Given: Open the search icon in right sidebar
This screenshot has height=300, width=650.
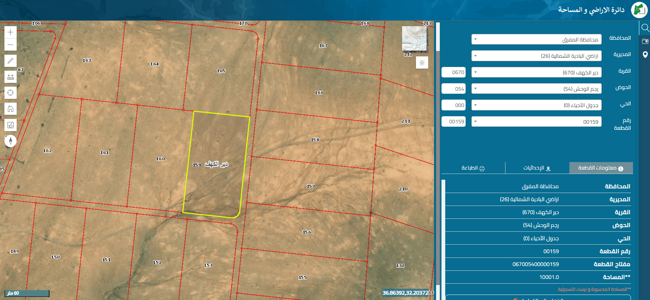Looking at the screenshot, I should [x=645, y=28].
